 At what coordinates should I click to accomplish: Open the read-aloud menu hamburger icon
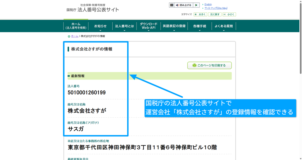172,5
